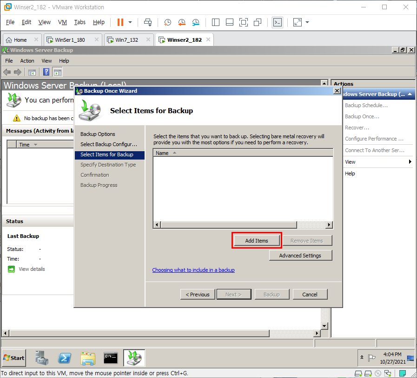417x378 pixels.
Task: Open the VMware Help menu
Action: point(99,22)
